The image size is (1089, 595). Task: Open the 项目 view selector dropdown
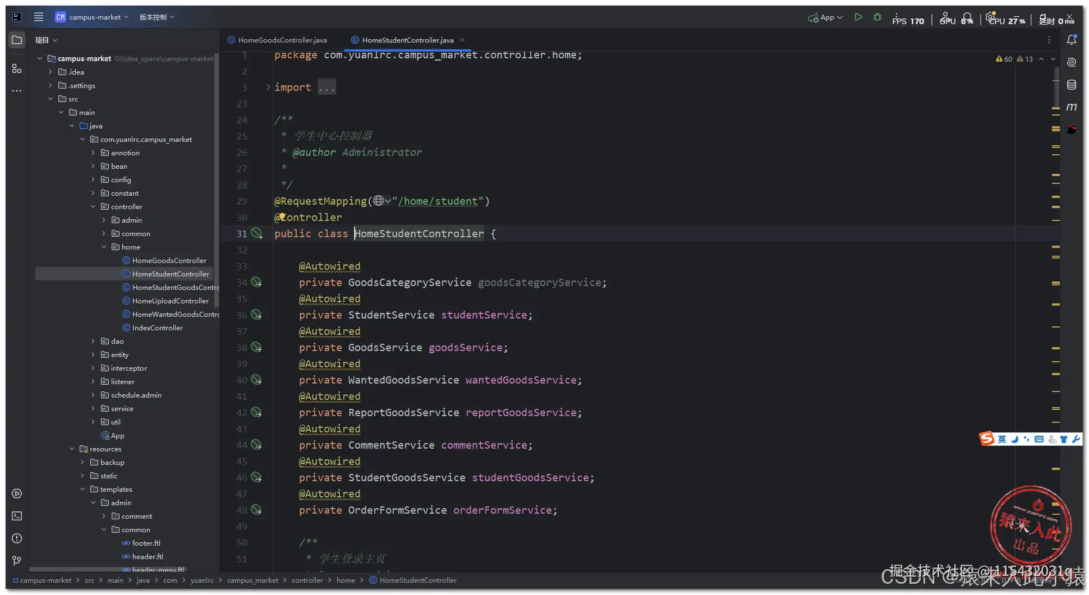tap(47, 40)
